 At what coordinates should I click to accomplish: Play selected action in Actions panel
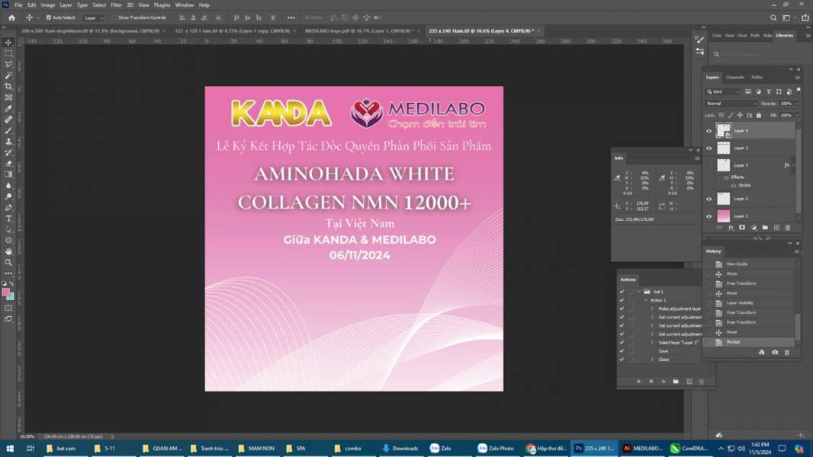(x=664, y=382)
